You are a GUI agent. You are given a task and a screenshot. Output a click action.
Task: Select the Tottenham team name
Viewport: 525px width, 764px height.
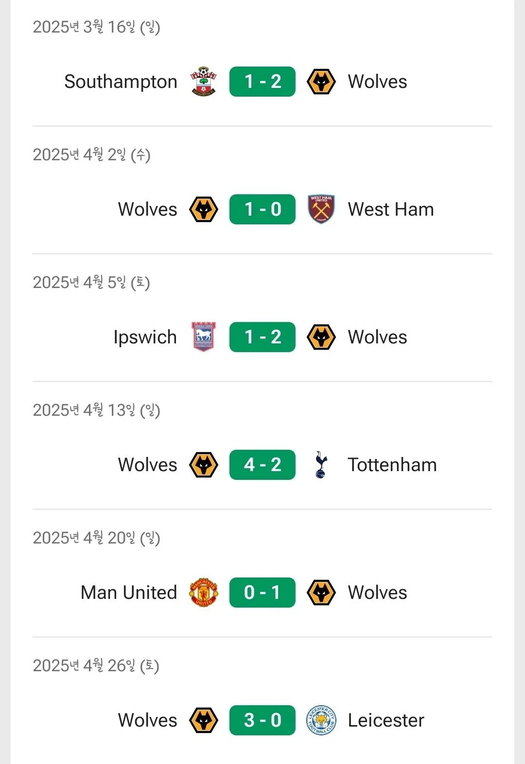pos(392,465)
